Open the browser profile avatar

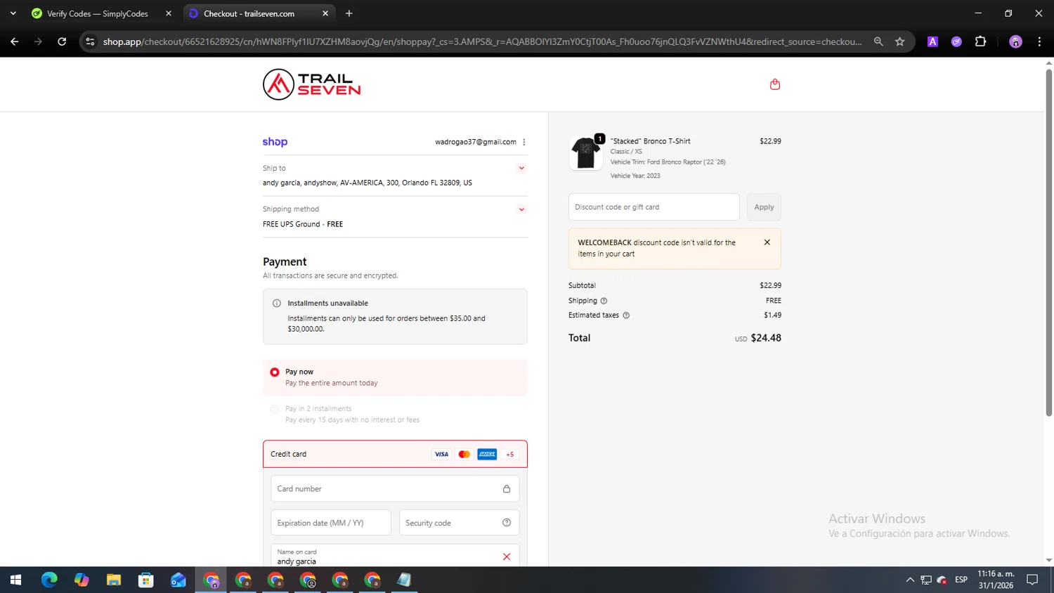(x=1015, y=41)
